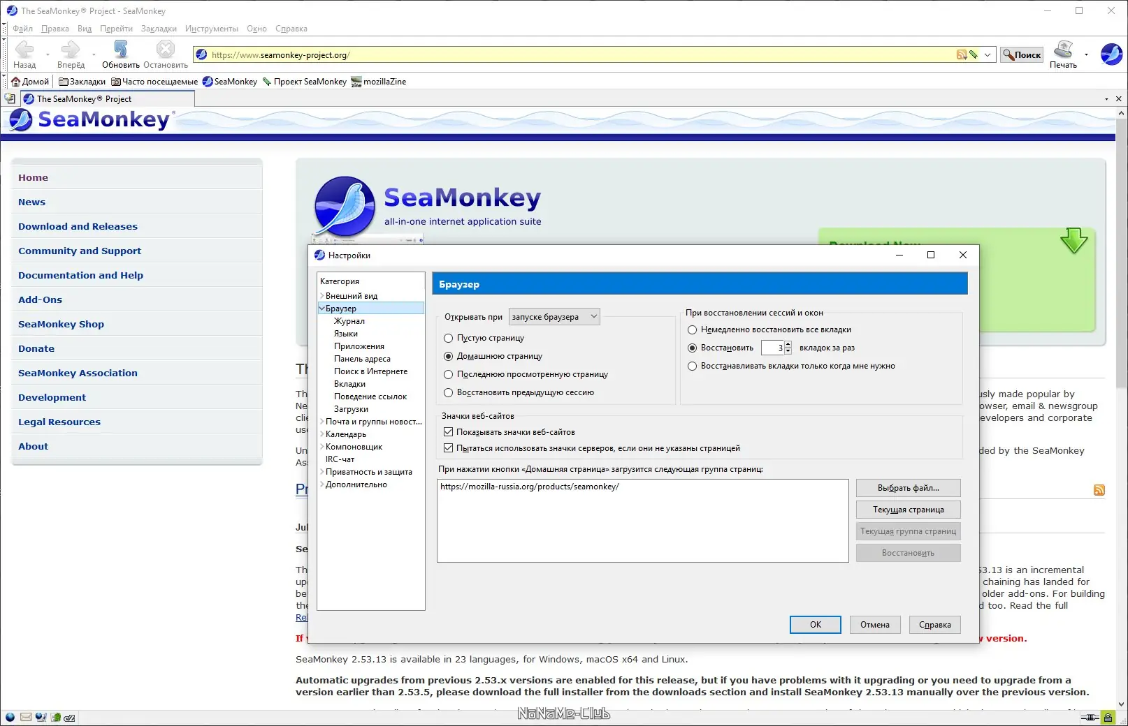Open the address bar history dropdown arrow

988,54
